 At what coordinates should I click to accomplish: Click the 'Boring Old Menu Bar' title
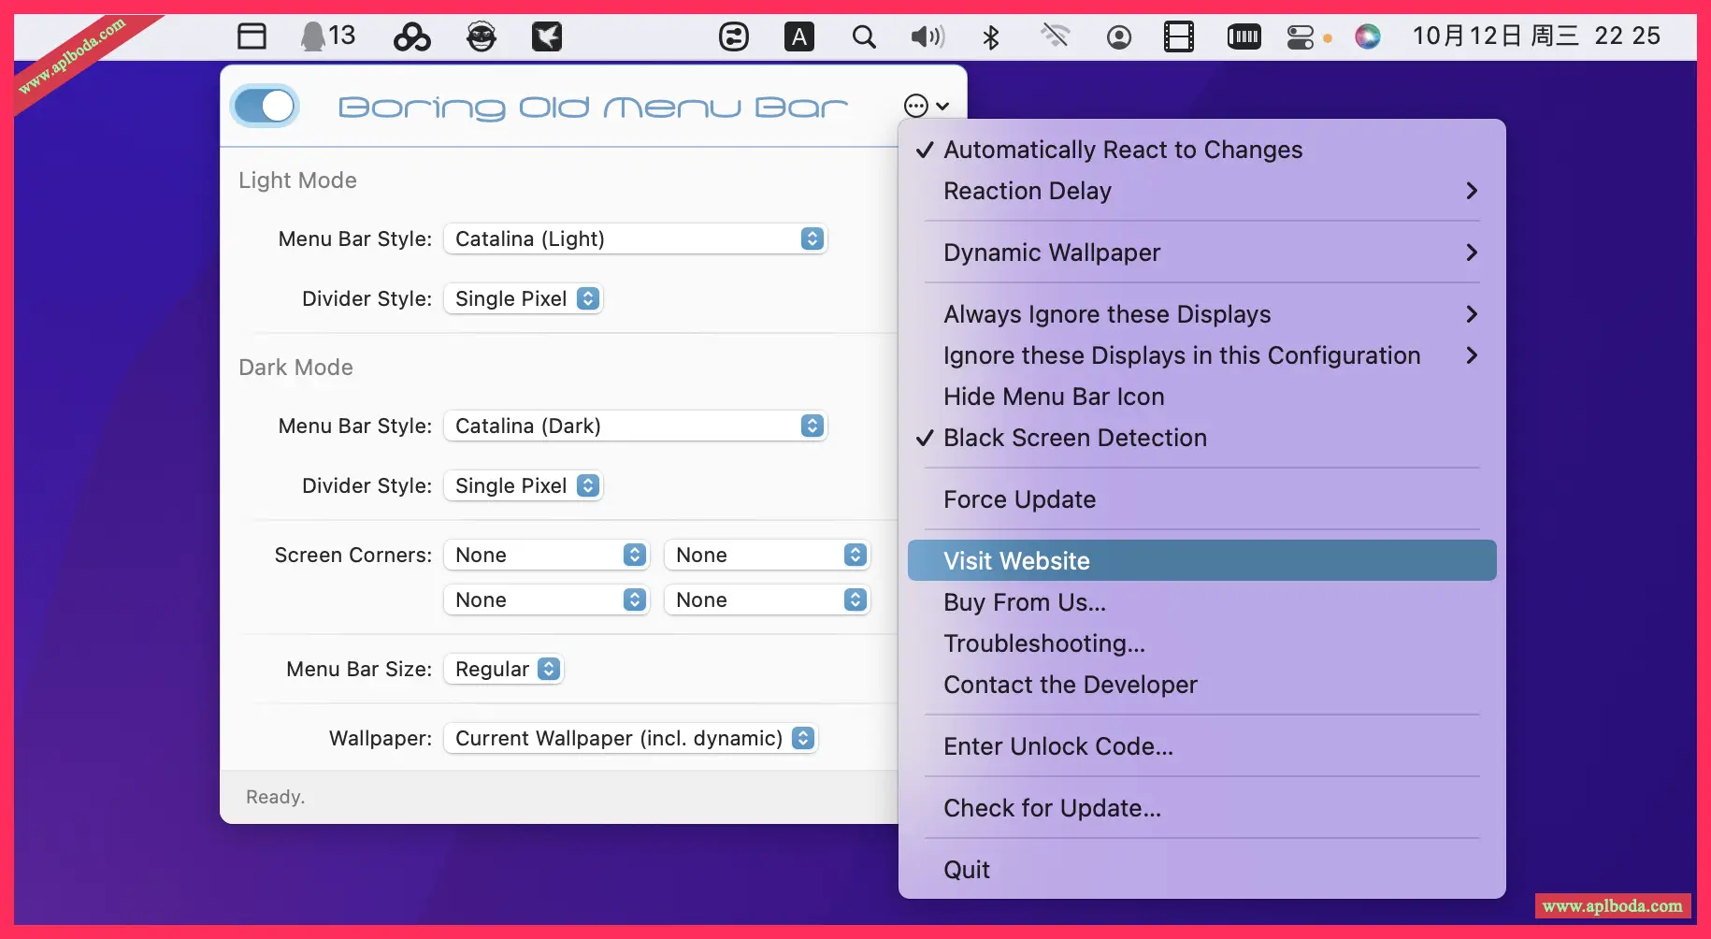pyautogui.click(x=593, y=108)
